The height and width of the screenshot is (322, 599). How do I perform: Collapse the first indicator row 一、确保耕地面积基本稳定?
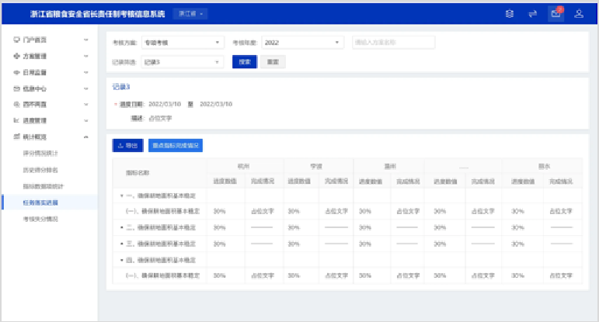[x=122, y=196]
